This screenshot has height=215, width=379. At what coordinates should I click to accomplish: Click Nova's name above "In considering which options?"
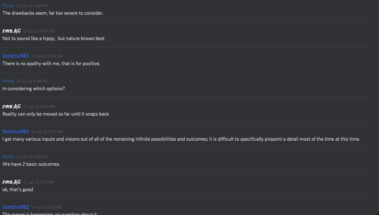(8, 81)
